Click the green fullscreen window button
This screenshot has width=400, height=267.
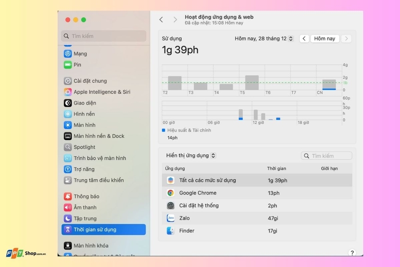(83, 20)
